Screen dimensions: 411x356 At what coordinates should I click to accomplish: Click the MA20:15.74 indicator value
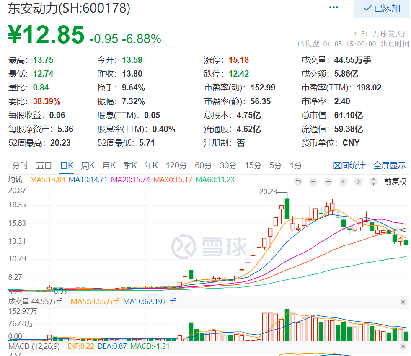[x=131, y=180]
